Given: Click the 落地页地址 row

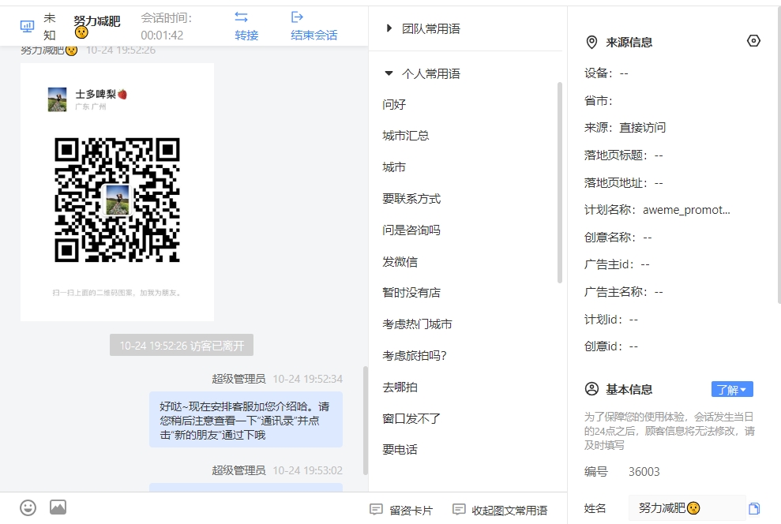Looking at the screenshot, I should [x=624, y=182].
